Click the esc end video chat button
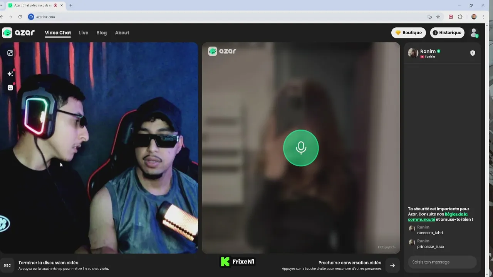This screenshot has height=277, width=493. point(7,265)
